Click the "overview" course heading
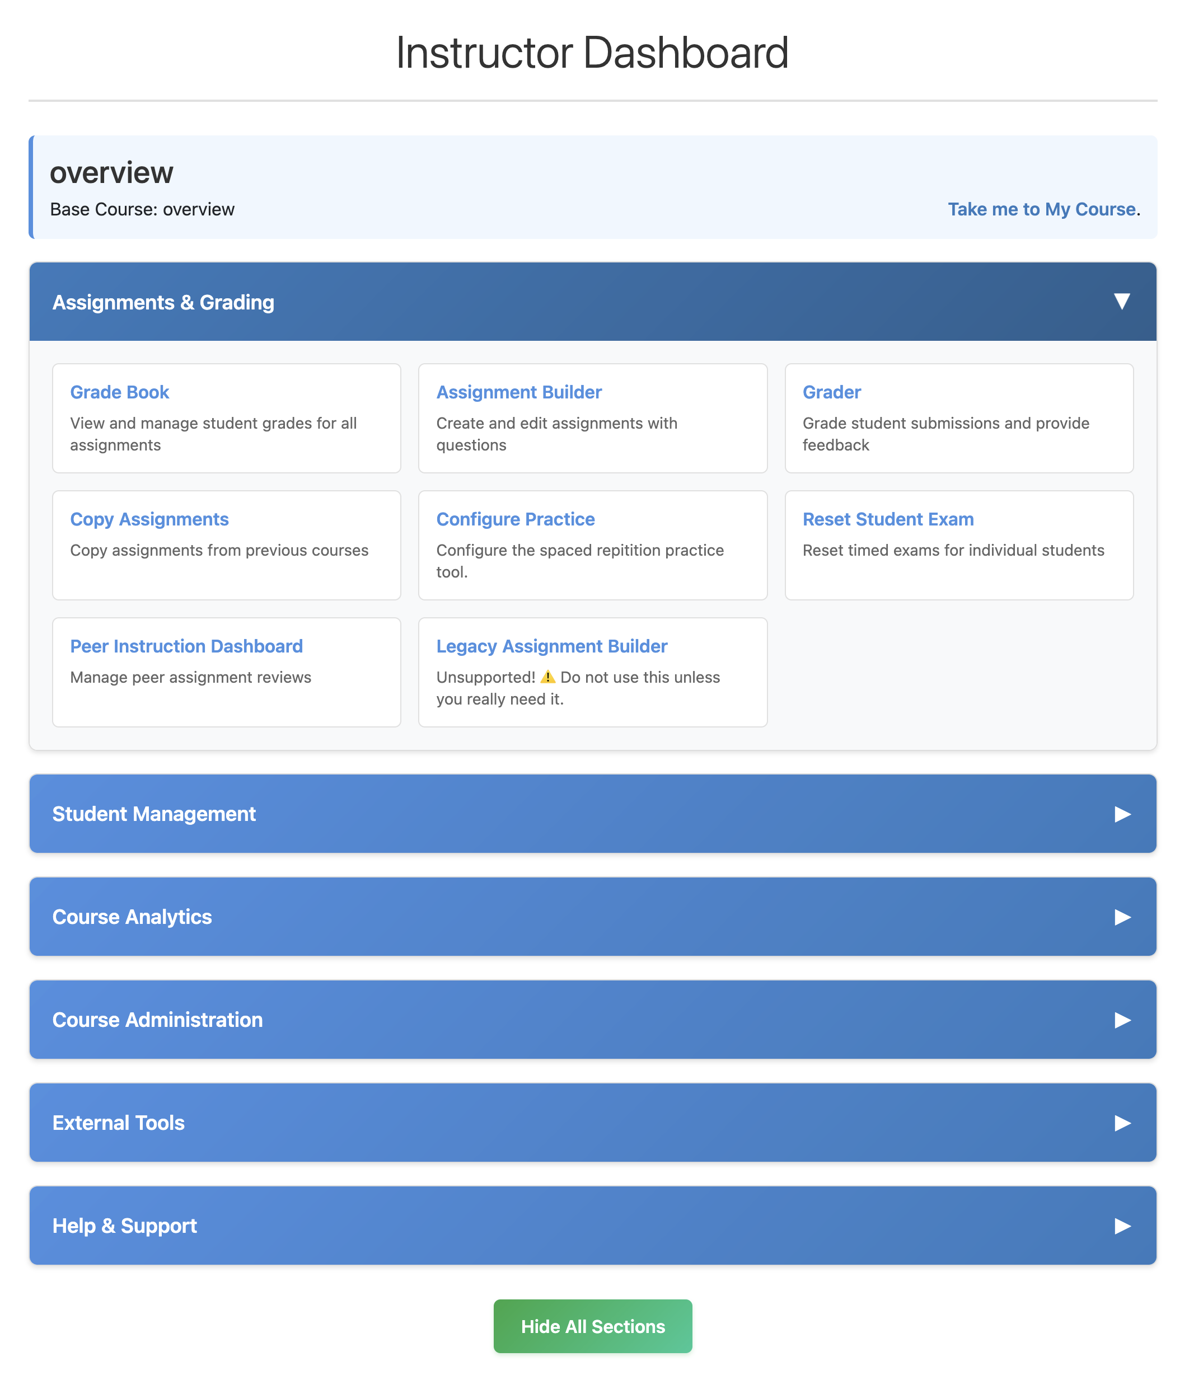1189x1380 pixels. click(x=111, y=173)
